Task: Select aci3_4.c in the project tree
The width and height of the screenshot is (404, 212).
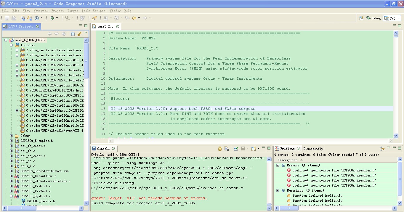Action: [28, 166]
